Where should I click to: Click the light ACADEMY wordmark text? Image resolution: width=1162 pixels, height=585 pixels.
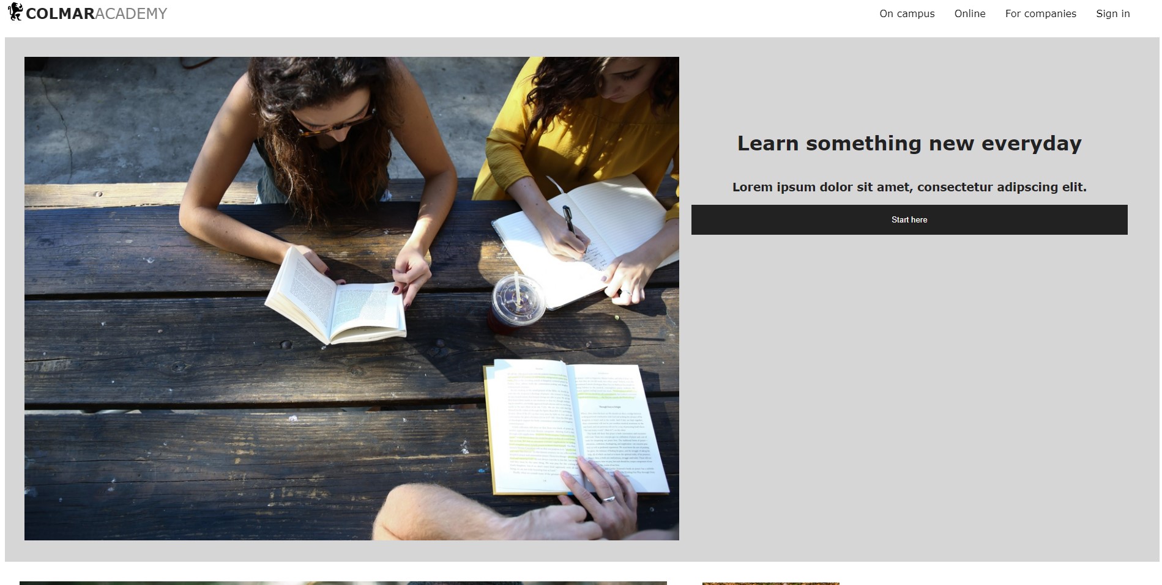click(x=131, y=13)
